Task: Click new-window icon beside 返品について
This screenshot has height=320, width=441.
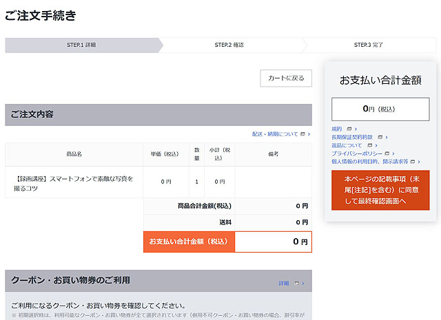Action: (369, 145)
